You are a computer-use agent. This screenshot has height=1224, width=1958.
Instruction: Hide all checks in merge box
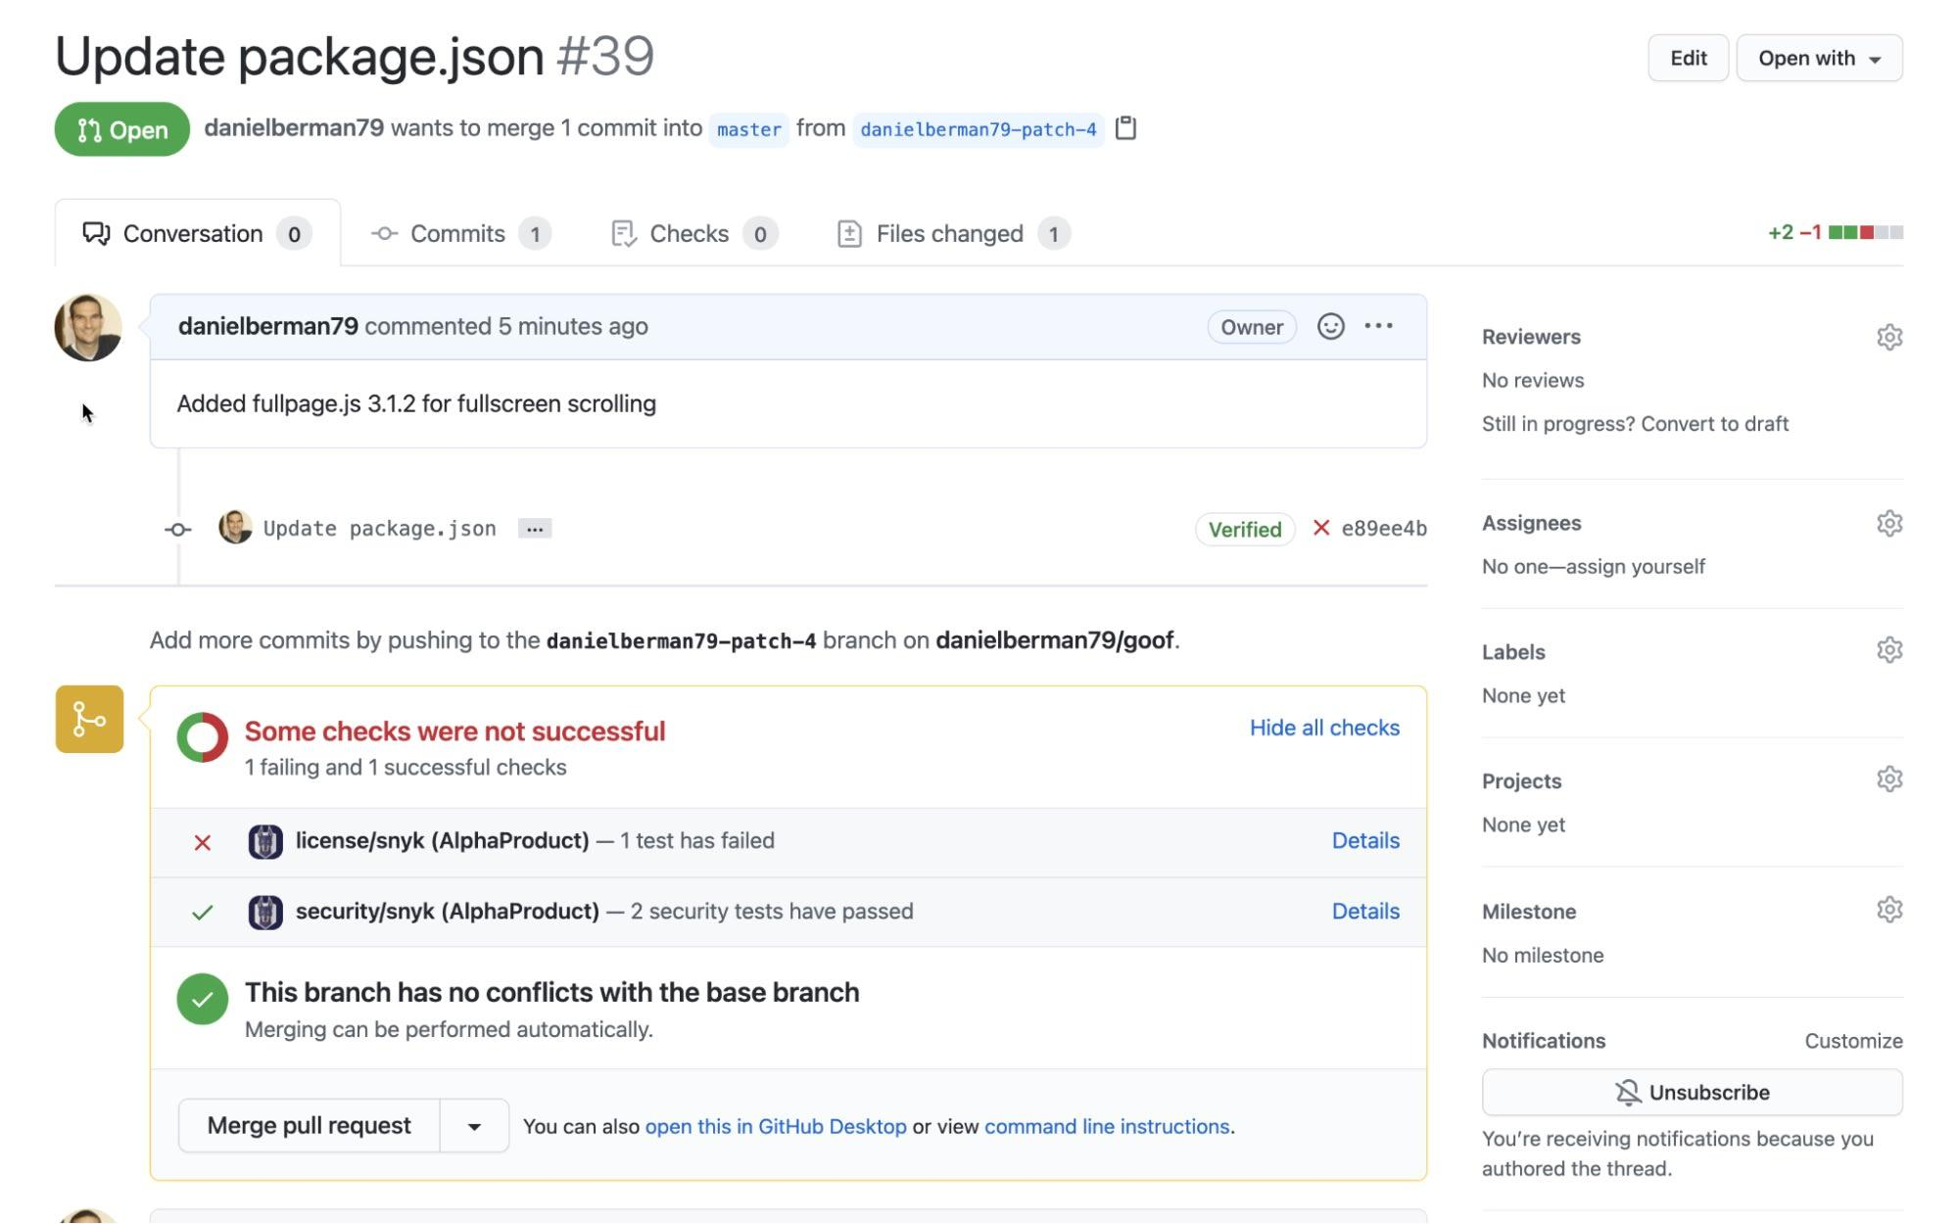[x=1323, y=728]
